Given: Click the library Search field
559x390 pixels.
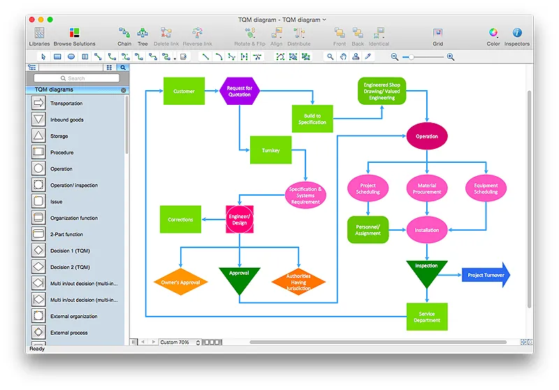Looking at the screenshot, I should pos(77,78).
